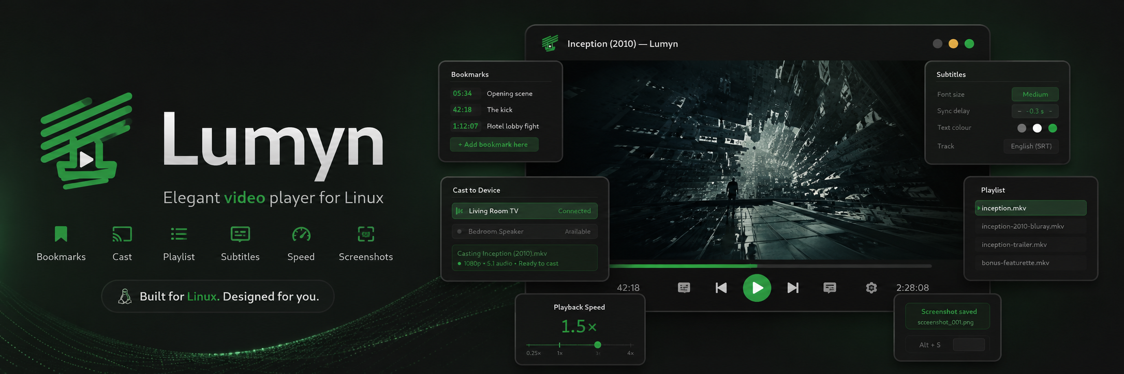Select inception.mkv in the playlist
Viewport: 1124px width, 374px height.
[x=1031, y=208]
